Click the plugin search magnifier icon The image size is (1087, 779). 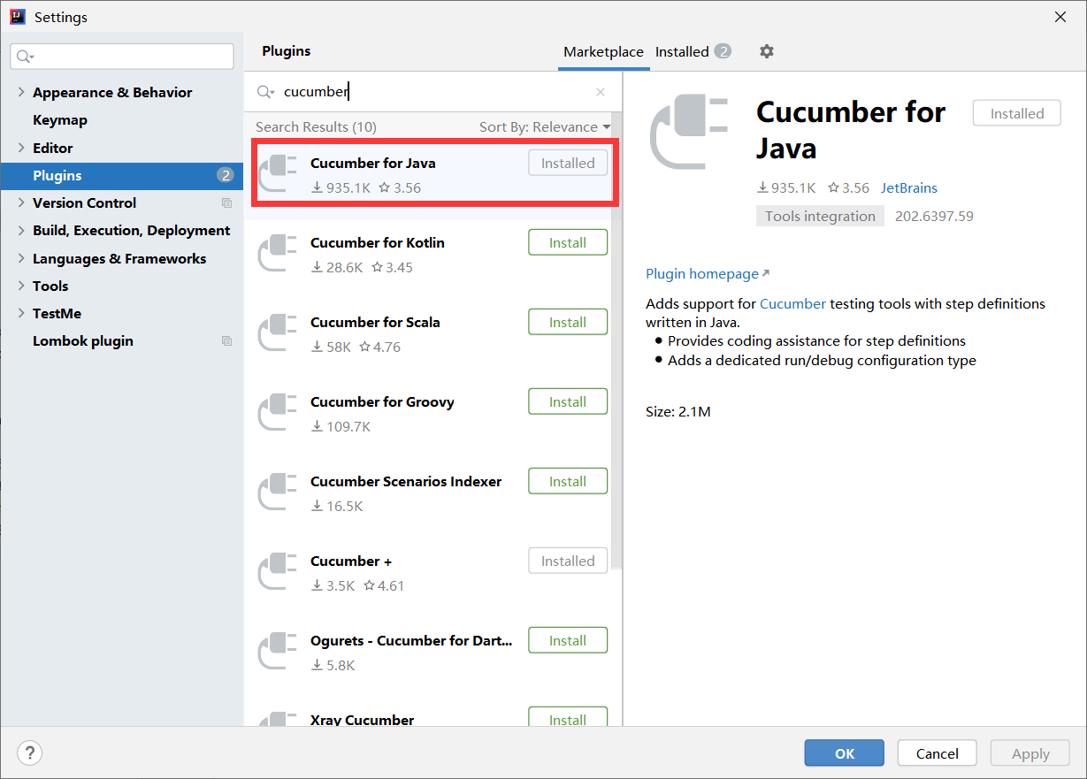click(x=265, y=92)
